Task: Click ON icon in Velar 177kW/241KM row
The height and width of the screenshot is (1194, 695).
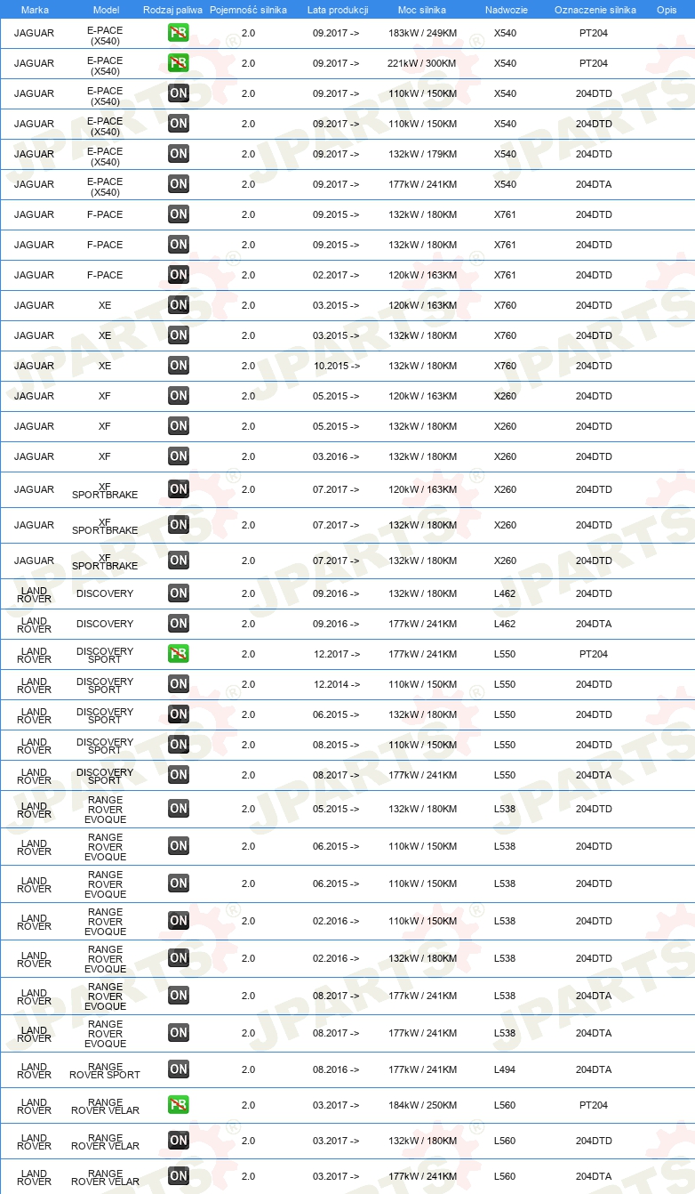Action: coord(179,1176)
